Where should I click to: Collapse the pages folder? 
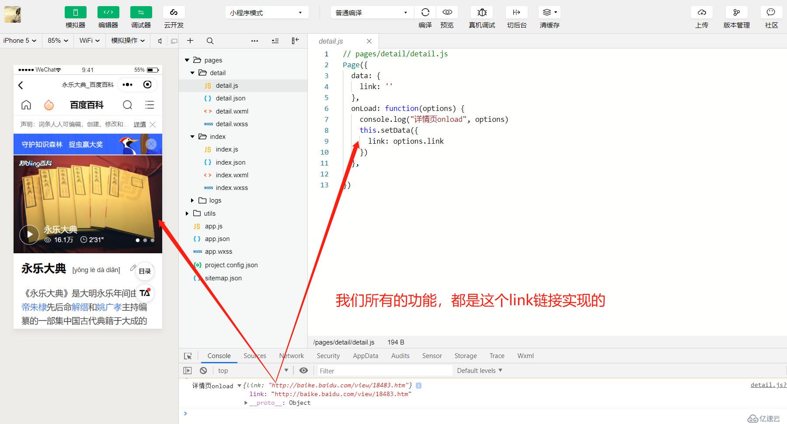pyautogui.click(x=187, y=60)
